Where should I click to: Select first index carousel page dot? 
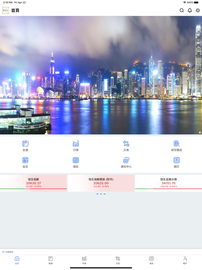[97, 194]
